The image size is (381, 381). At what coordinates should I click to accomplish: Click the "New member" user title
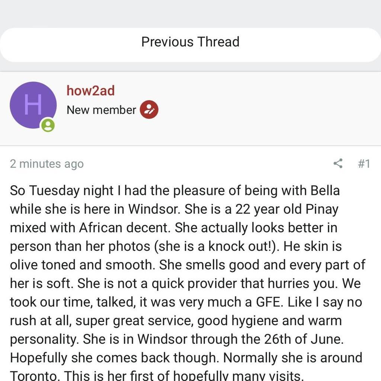(101, 110)
